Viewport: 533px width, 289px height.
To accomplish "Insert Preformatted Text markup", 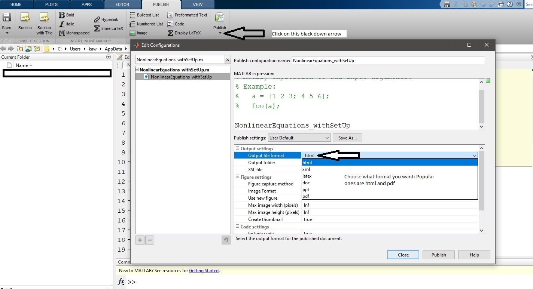I will pos(187,15).
